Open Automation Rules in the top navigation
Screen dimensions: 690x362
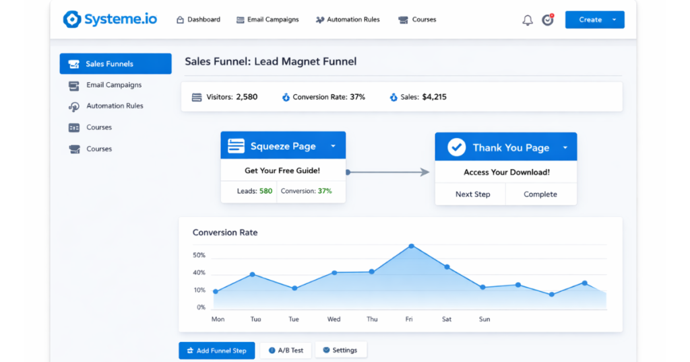[x=347, y=20]
